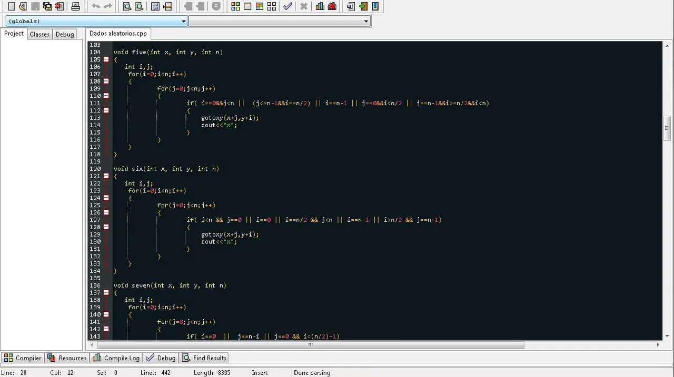Collapse the fold marker at line 108
This screenshot has height=377, width=674.
tap(106, 81)
